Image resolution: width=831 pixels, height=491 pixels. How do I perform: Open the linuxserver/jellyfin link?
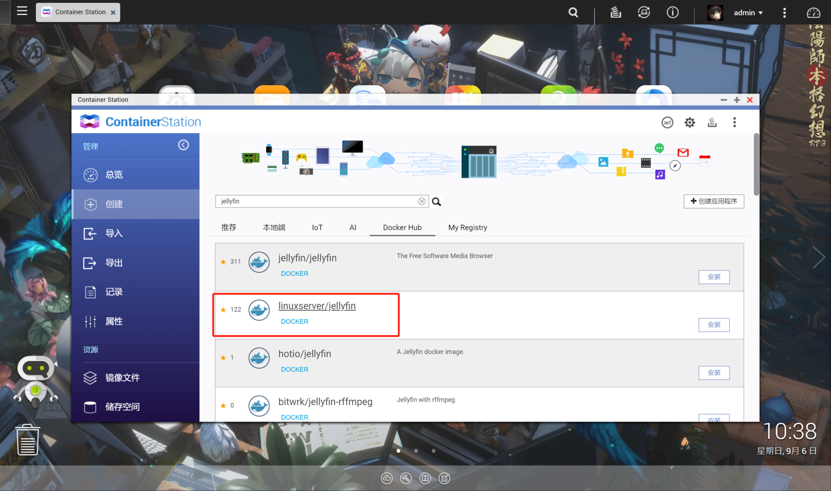pos(317,306)
